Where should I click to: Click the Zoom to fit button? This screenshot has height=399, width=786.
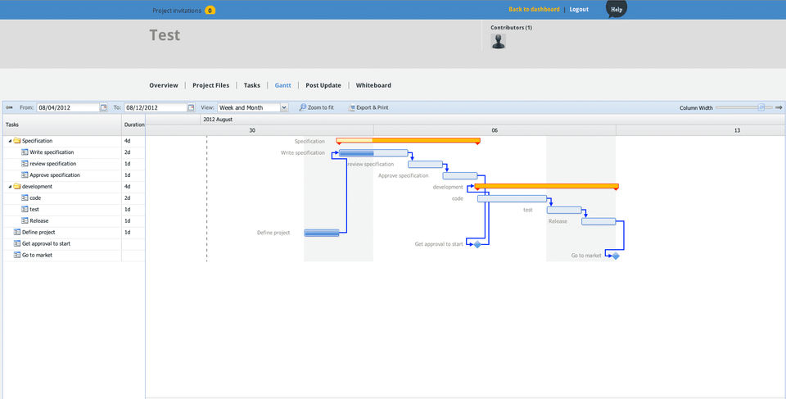[316, 107]
